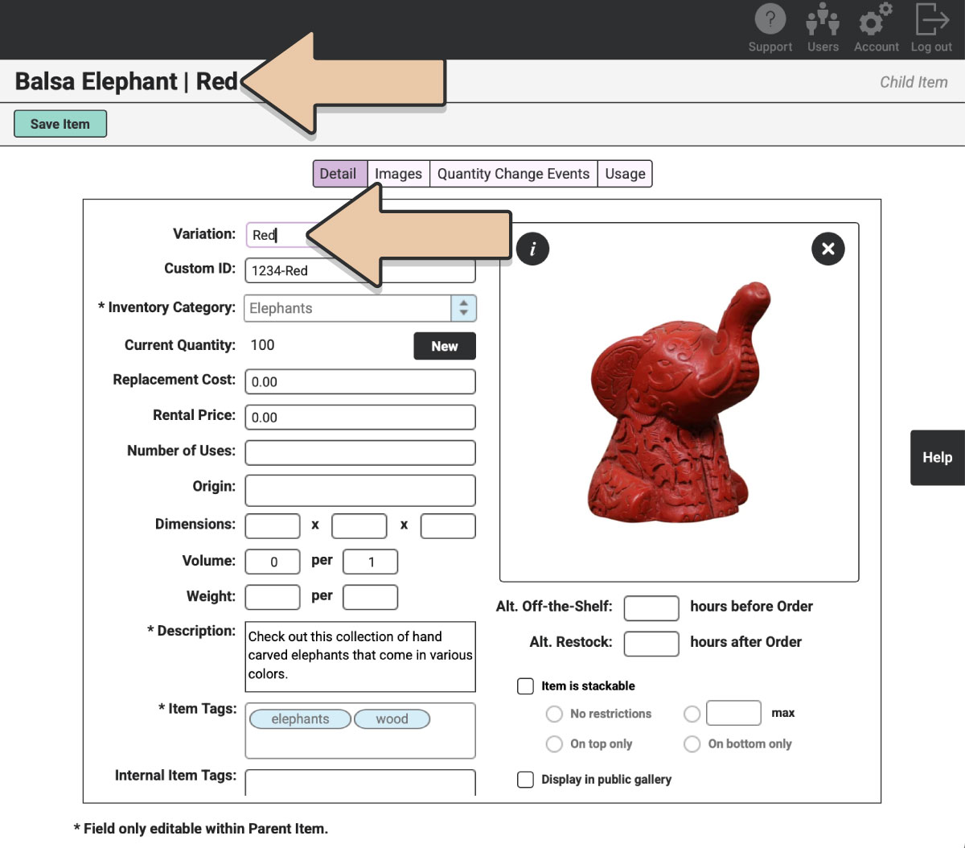Click the max stack number field
This screenshot has height=848, width=965.
pyautogui.click(x=733, y=713)
